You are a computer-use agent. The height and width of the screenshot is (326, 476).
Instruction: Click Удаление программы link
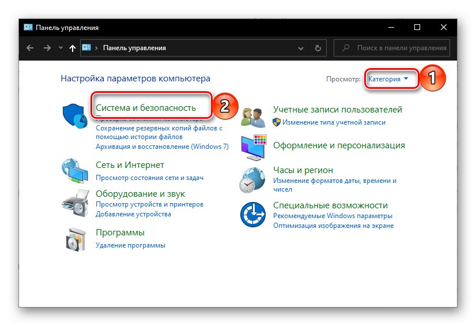(131, 245)
